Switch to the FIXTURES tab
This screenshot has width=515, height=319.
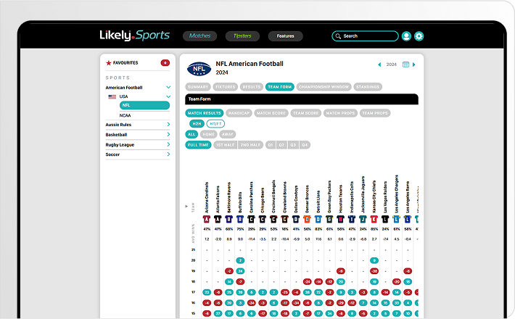226,87
